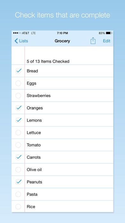Tap the share icon in navigation bar
125x223 pixels.
[93, 41]
